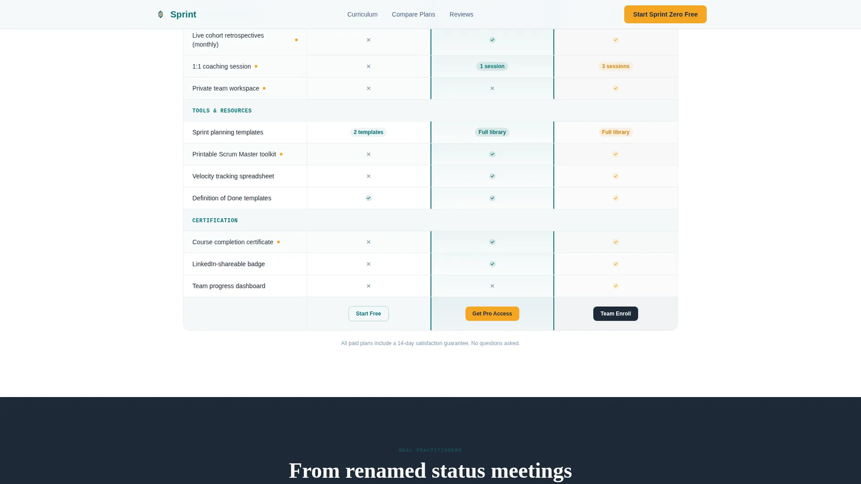Click the Get Pro Access button
This screenshot has width=861, height=484.
coord(492,314)
